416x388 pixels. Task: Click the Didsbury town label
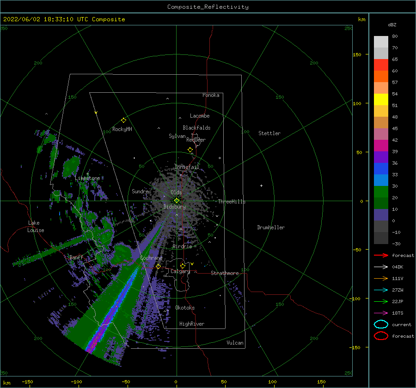pos(175,207)
